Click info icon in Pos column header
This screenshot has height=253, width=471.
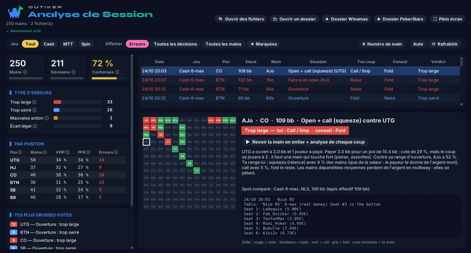click(x=20, y=152)
